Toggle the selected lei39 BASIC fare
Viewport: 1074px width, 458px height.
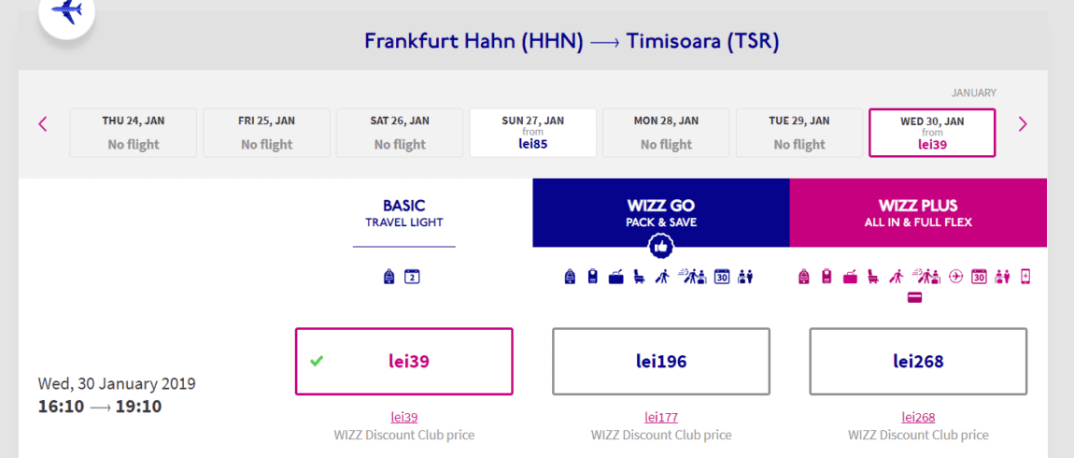point(404,362)
